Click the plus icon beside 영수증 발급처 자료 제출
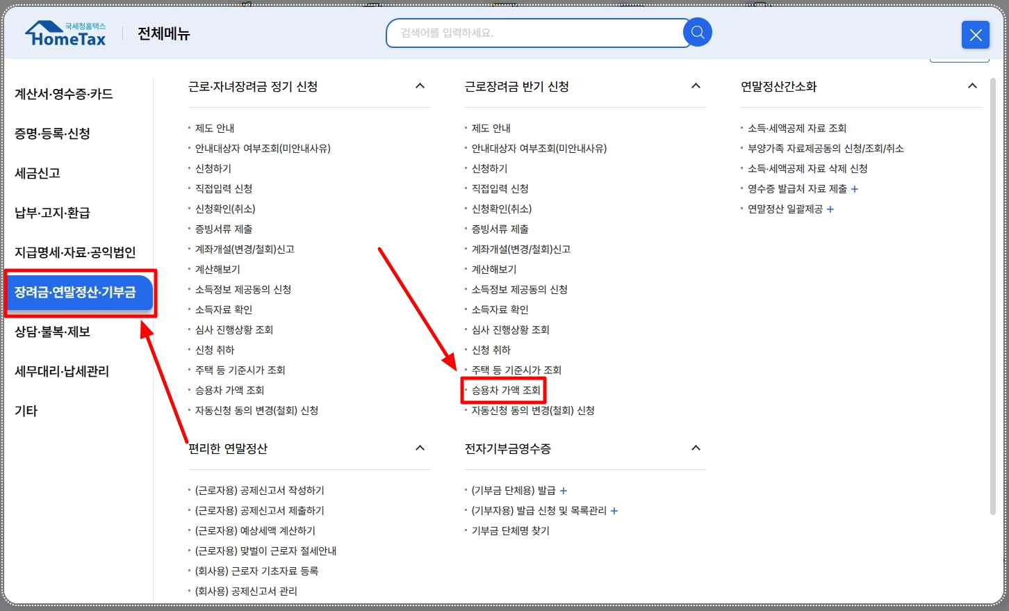This screenshot has width=1009, height=611. (854, 188)
